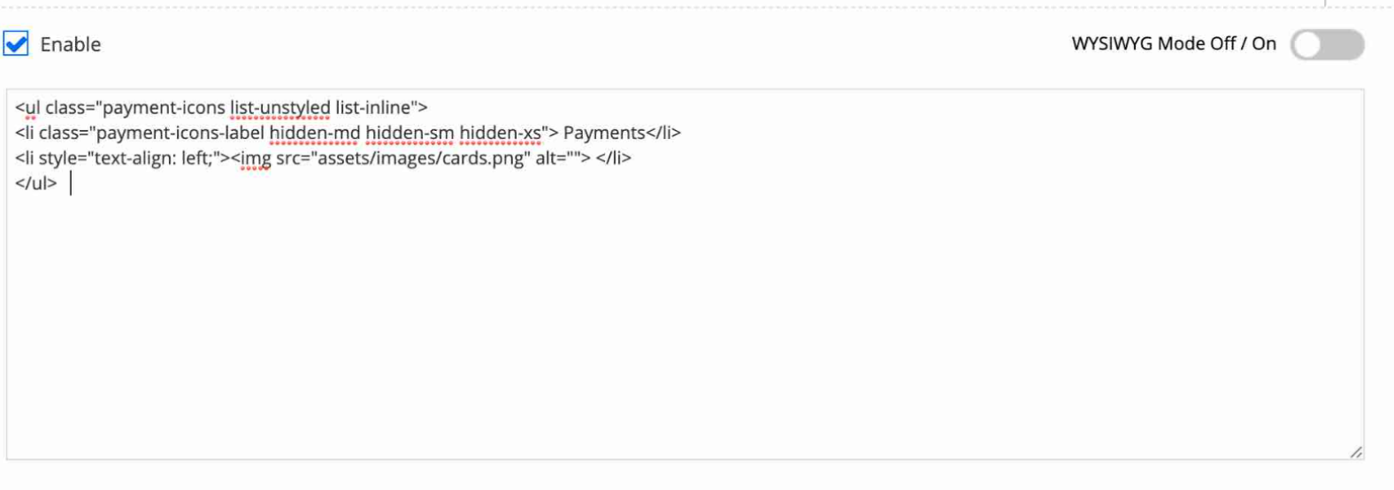Click the textarea resize handle corner
The width and height of the screenshot is (1394, 490).
click(1355, 452)
